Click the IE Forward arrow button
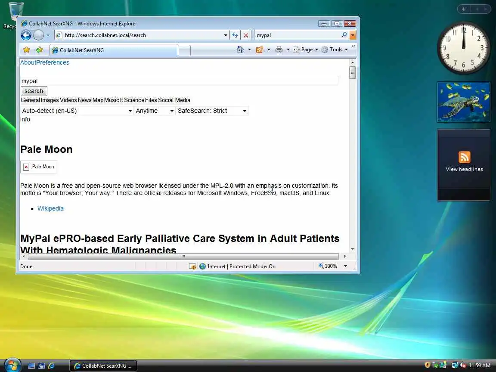496x372 pixels. point(38,35)
